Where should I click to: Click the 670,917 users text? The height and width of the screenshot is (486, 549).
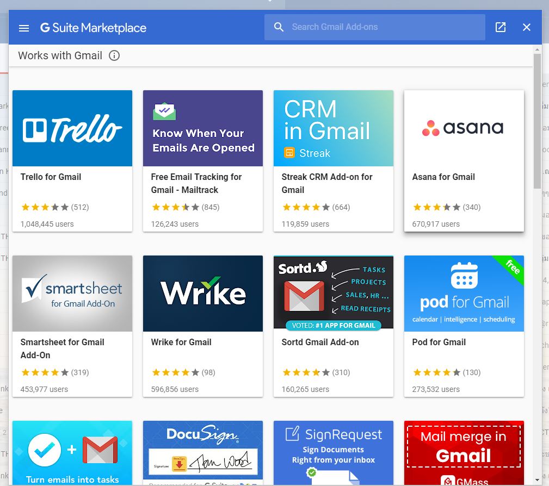point(436,224)
